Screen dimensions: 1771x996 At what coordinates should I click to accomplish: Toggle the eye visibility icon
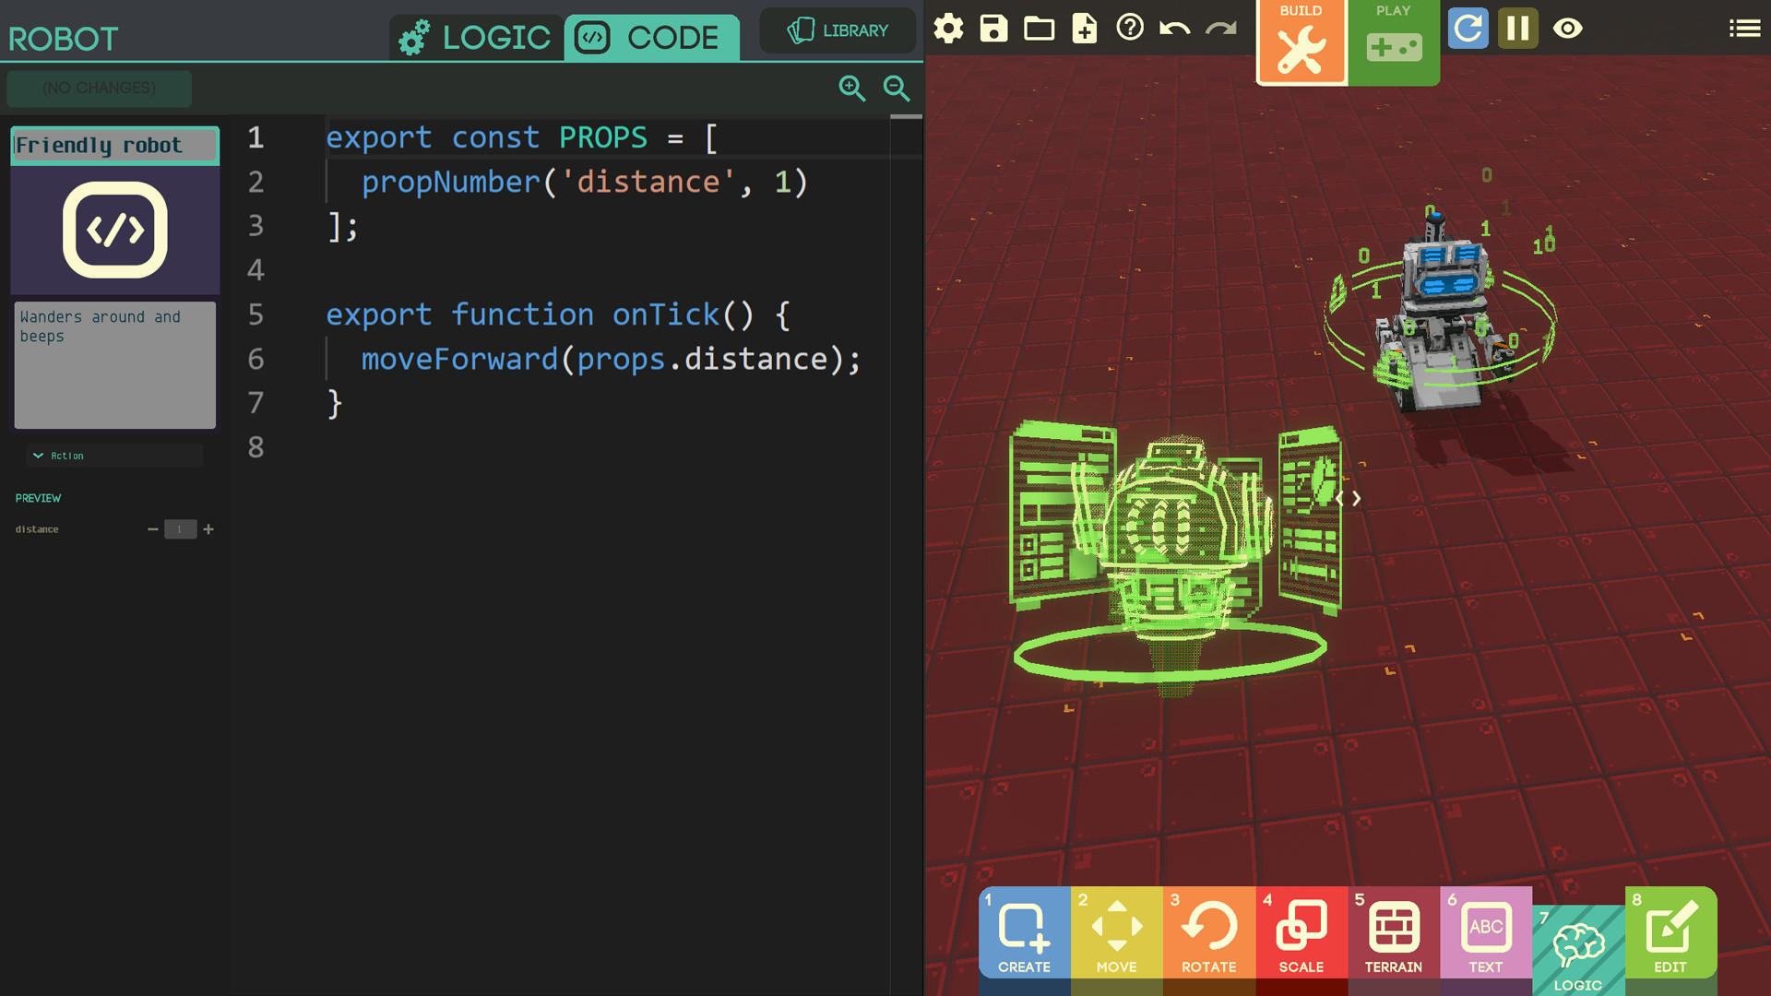click(x=1567, y=29)
